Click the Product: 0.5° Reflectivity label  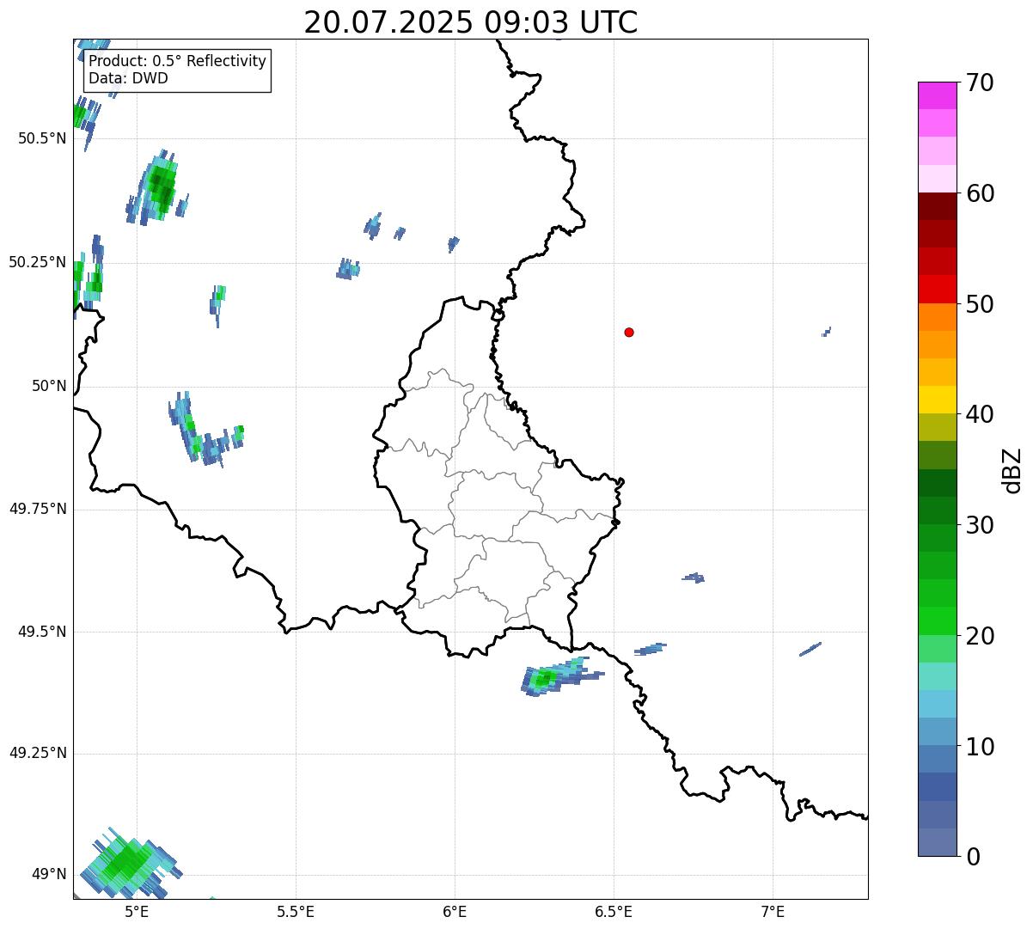177,62
